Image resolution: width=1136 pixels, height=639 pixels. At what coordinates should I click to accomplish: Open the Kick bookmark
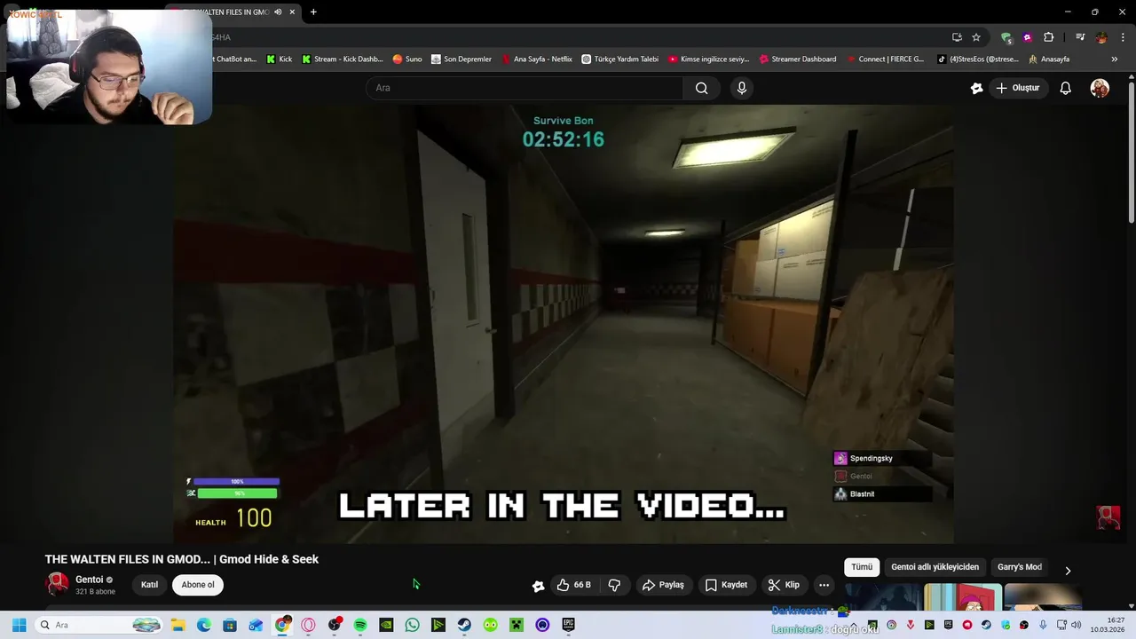tap(279, 59)
